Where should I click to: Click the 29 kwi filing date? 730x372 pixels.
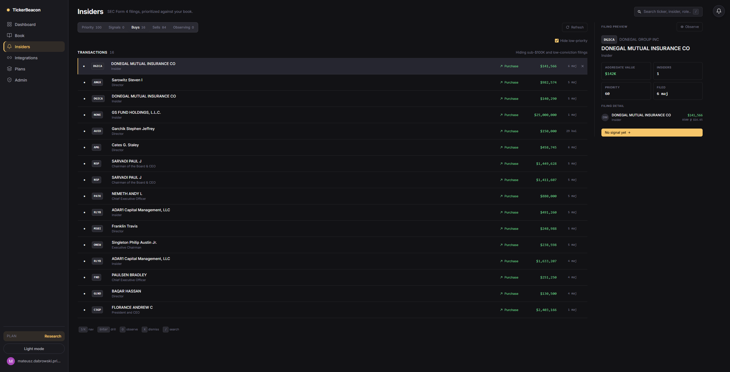[571, 131]
